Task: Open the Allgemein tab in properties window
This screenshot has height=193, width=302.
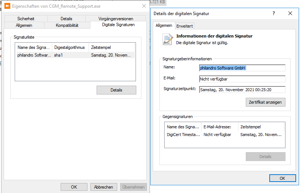Action: 24,25
